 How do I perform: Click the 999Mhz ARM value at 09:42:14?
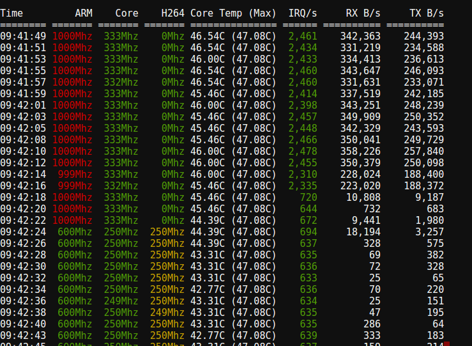(75, 174)
